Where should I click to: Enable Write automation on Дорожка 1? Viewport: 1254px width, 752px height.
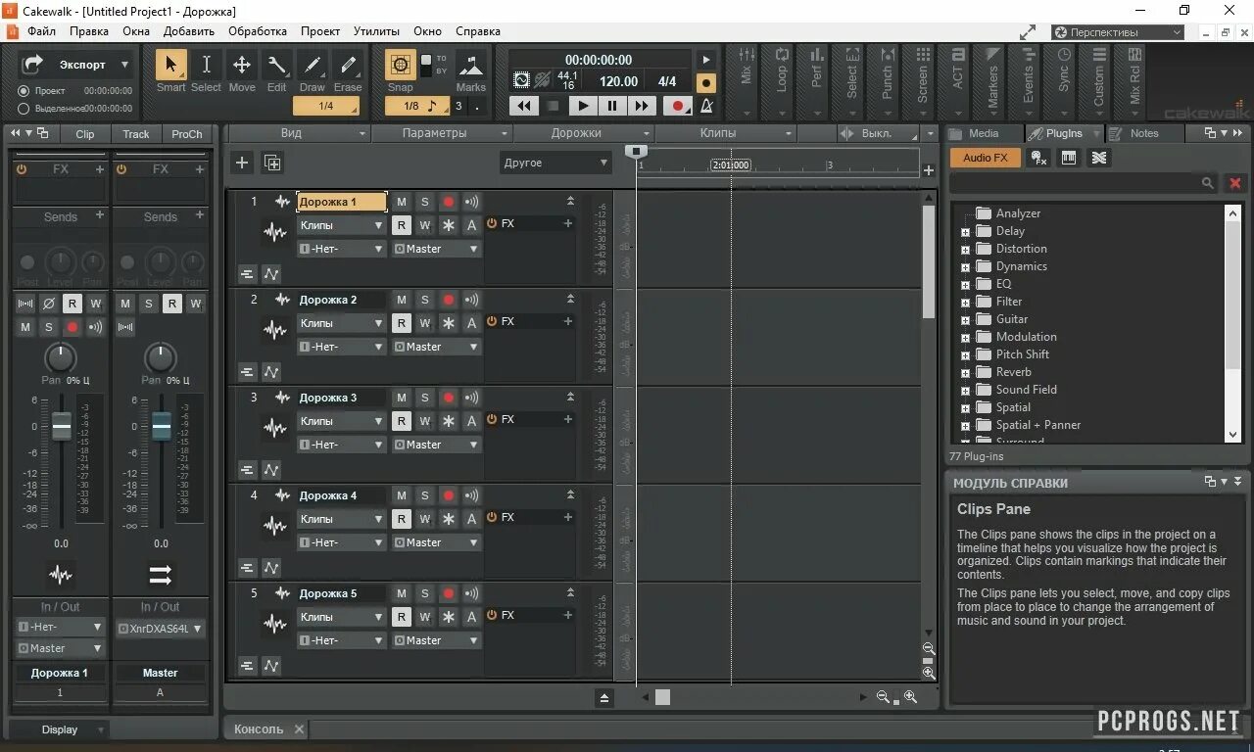click(424, 225)
